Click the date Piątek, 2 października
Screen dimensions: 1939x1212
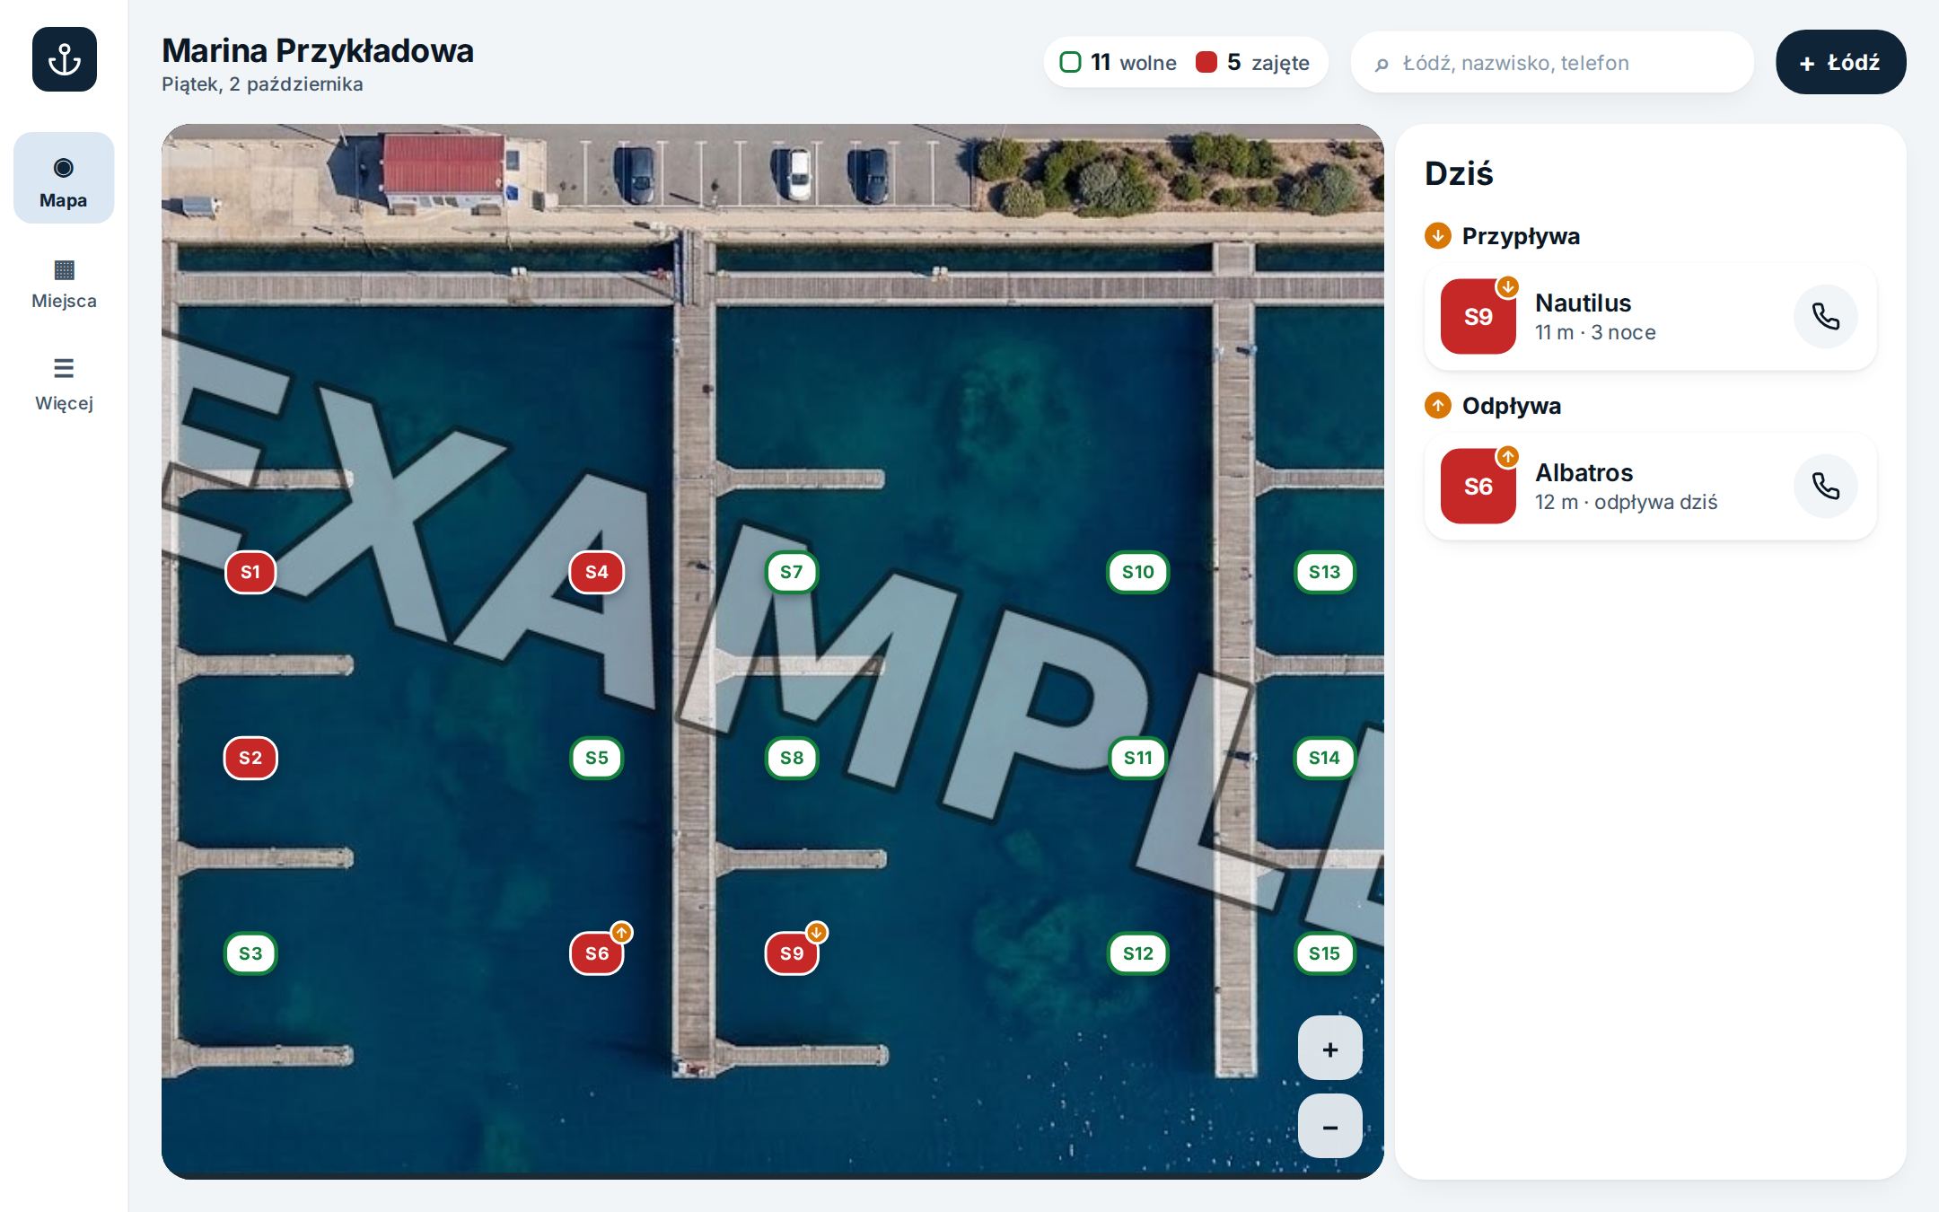coord(262,84)
